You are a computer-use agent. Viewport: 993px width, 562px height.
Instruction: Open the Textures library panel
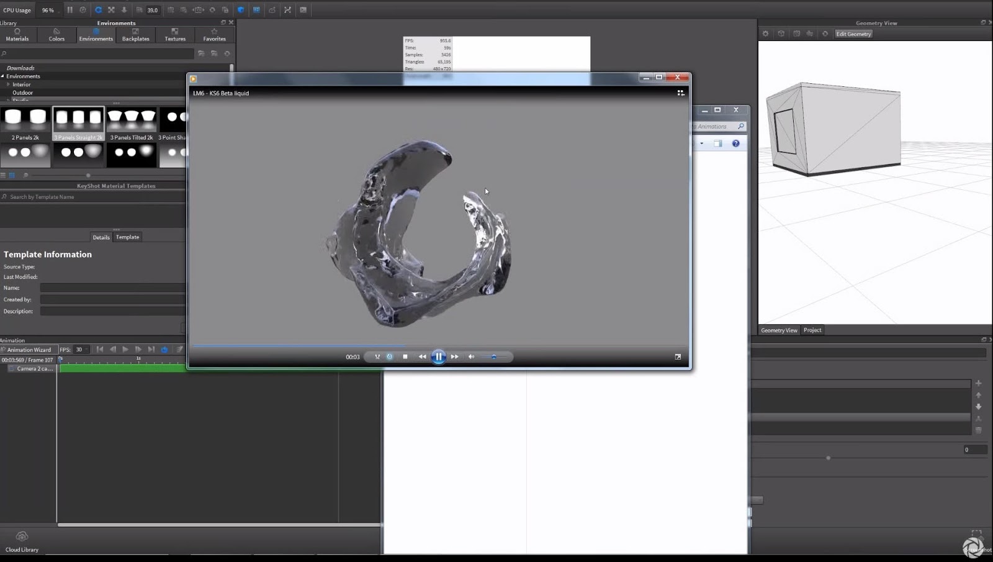(x=174, y=35)
